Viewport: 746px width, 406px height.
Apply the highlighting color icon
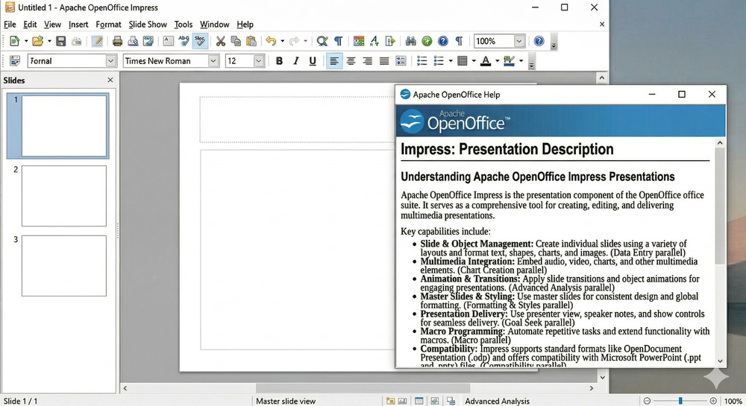509,61
